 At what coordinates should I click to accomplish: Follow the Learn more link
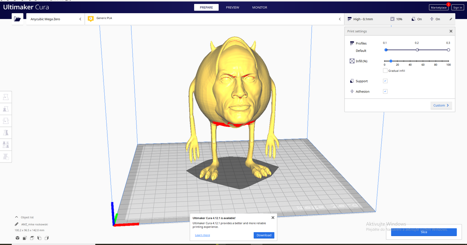pyautogui.click(x=202, y=235)
